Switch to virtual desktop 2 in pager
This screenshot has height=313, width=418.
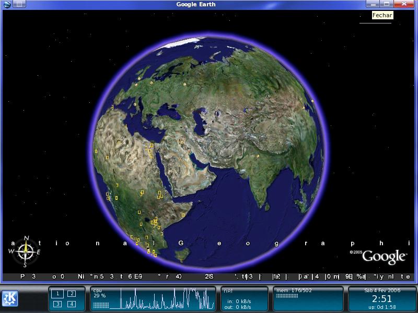coord(71,294)
